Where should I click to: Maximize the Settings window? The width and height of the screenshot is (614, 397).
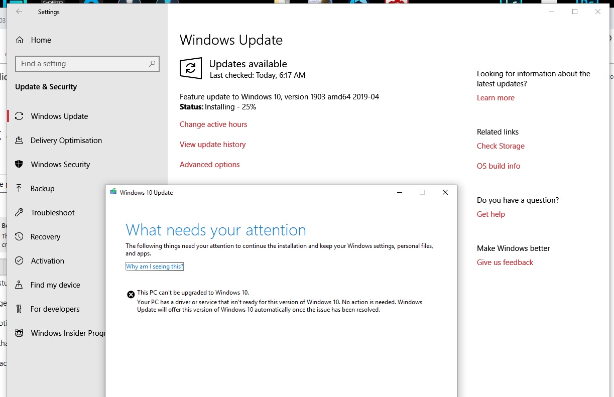(x=575, y=12)
